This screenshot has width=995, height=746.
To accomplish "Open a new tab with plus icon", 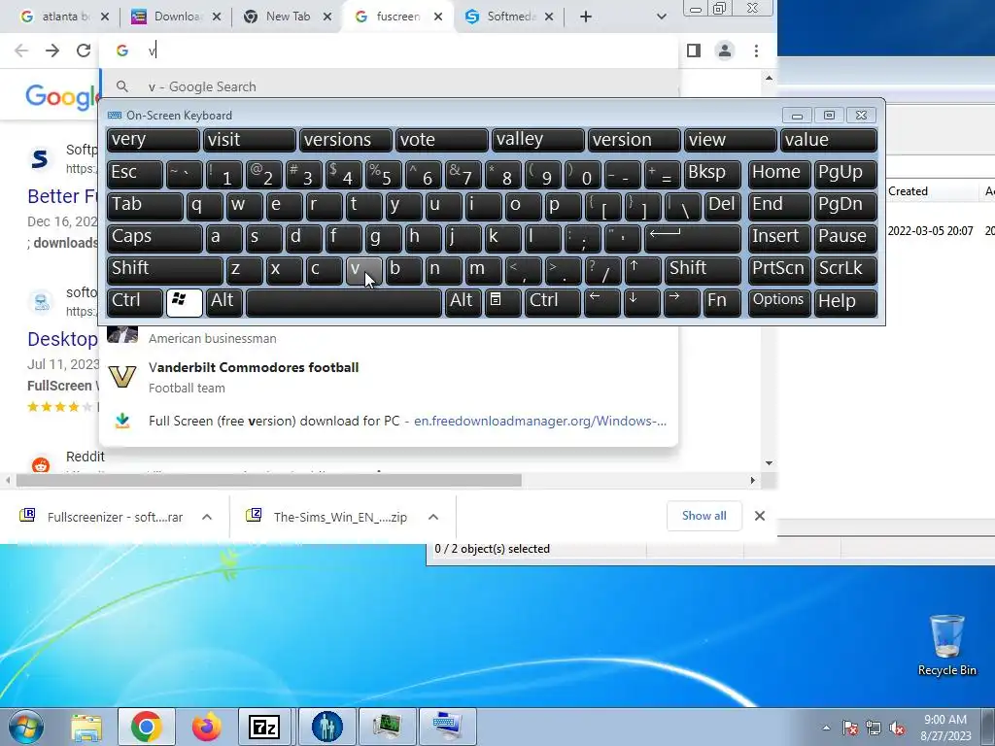I will click(586, 17).
